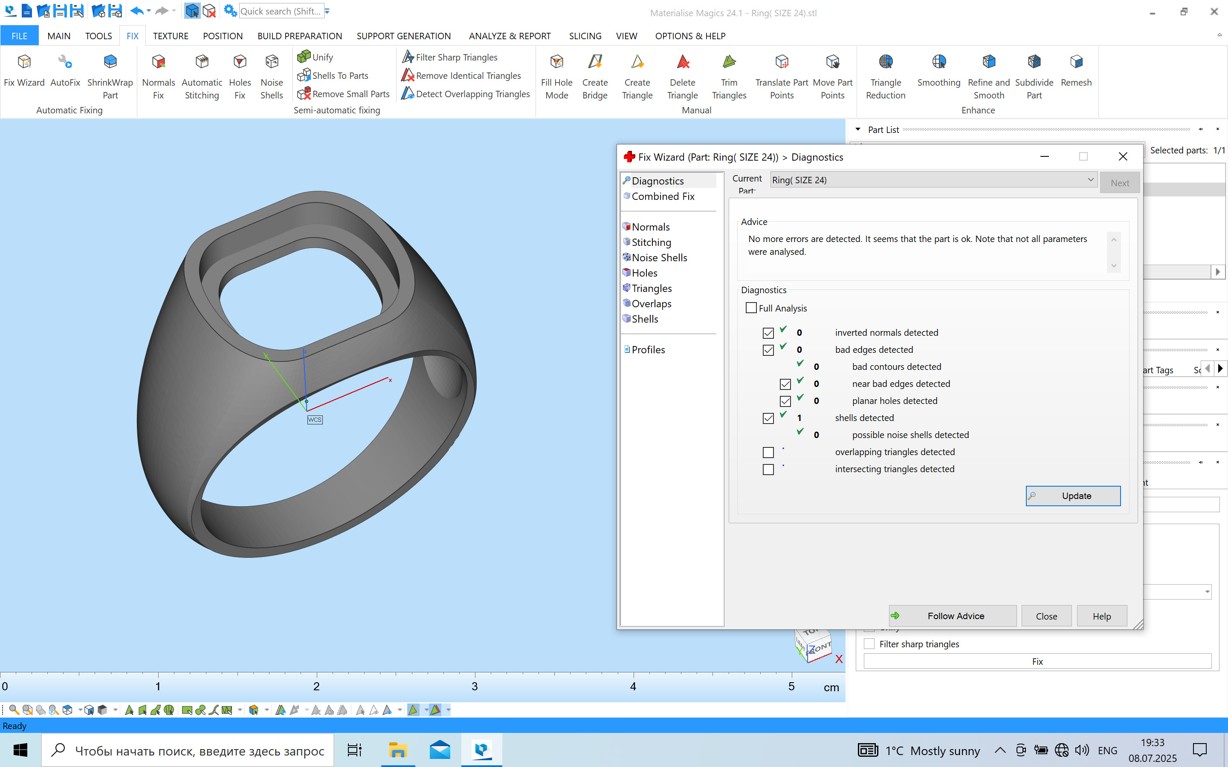Enable the Full Analysis checkbox
Viewport: 1228px width, 767px height.
[x=751, y=308]
